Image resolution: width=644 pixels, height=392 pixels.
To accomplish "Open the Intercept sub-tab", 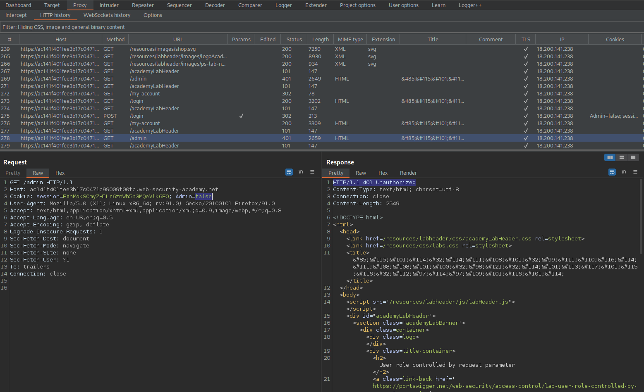I will (16, 15).
